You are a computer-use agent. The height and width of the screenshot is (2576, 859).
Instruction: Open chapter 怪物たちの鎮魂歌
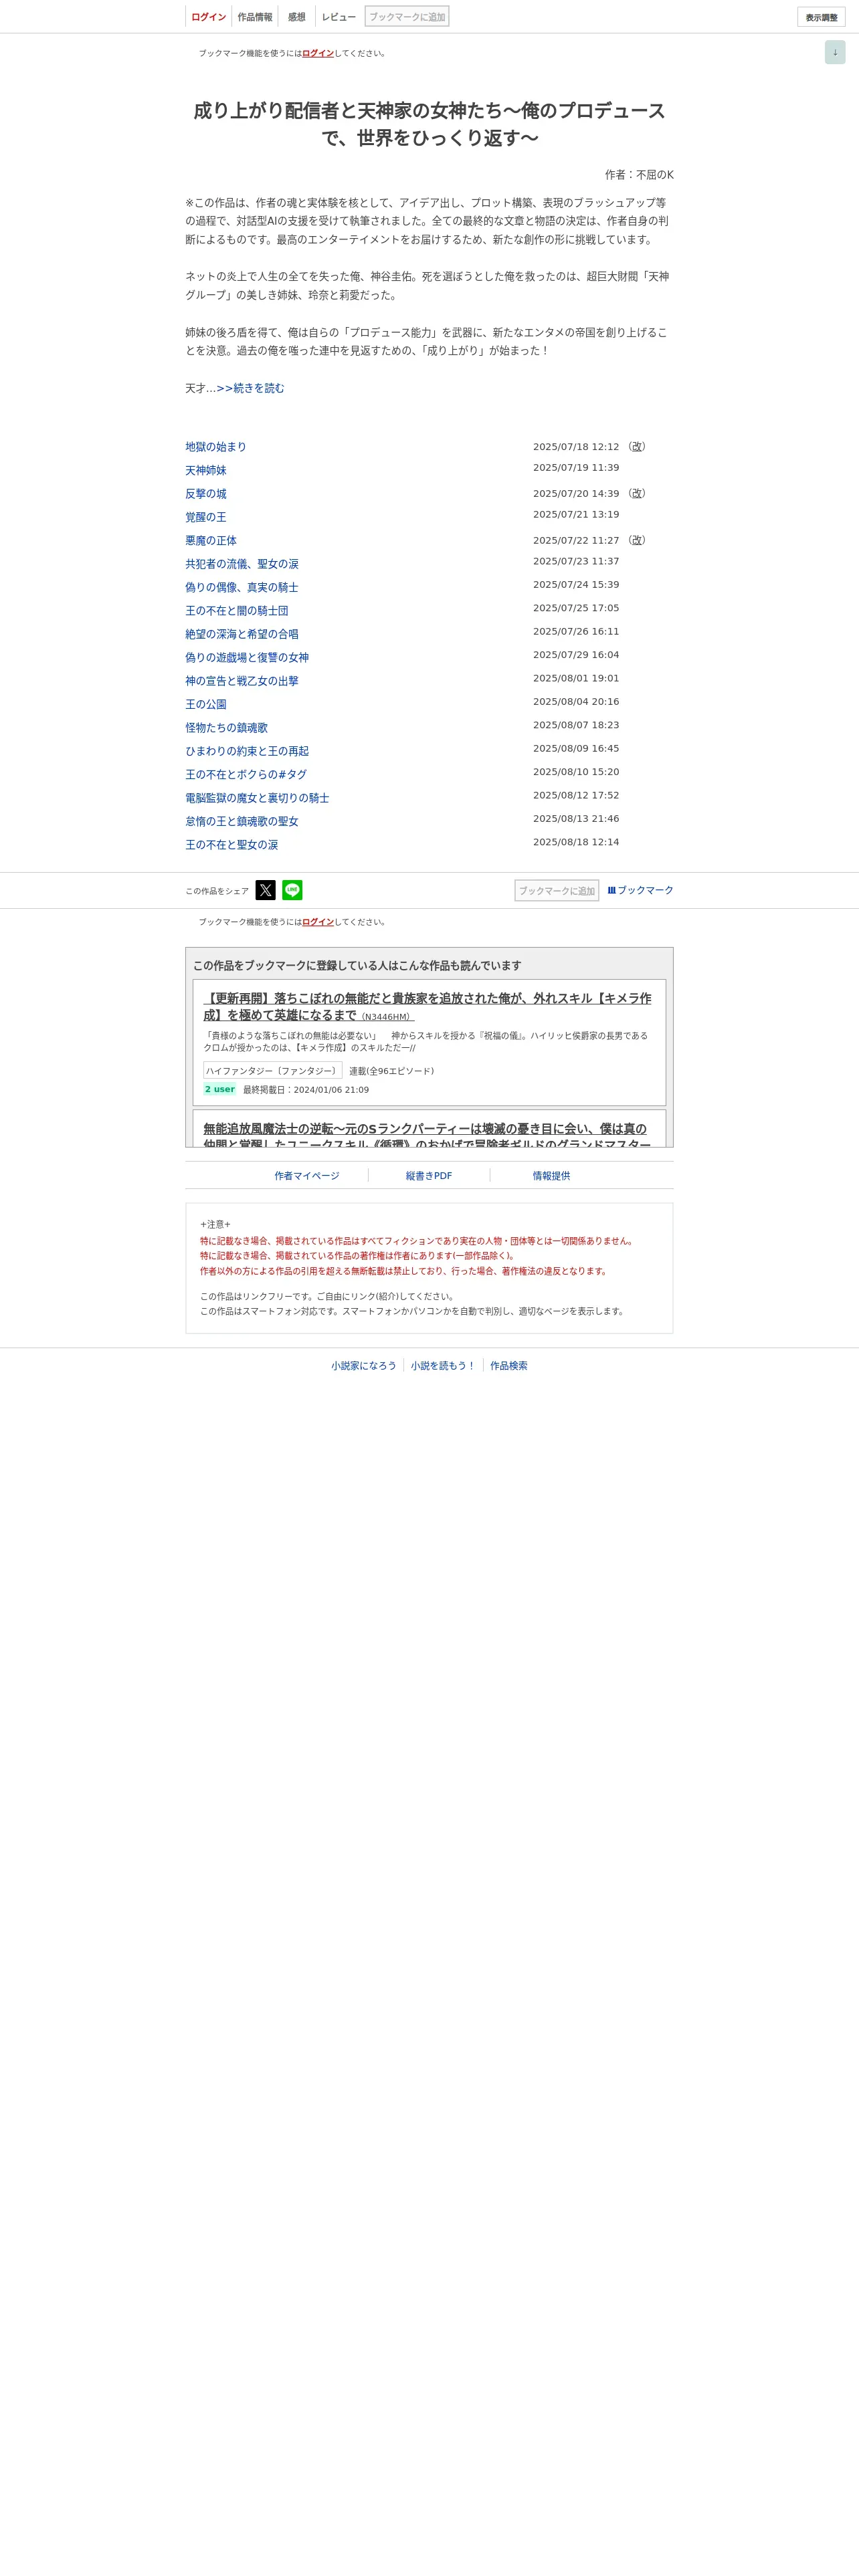click(226, 728)
